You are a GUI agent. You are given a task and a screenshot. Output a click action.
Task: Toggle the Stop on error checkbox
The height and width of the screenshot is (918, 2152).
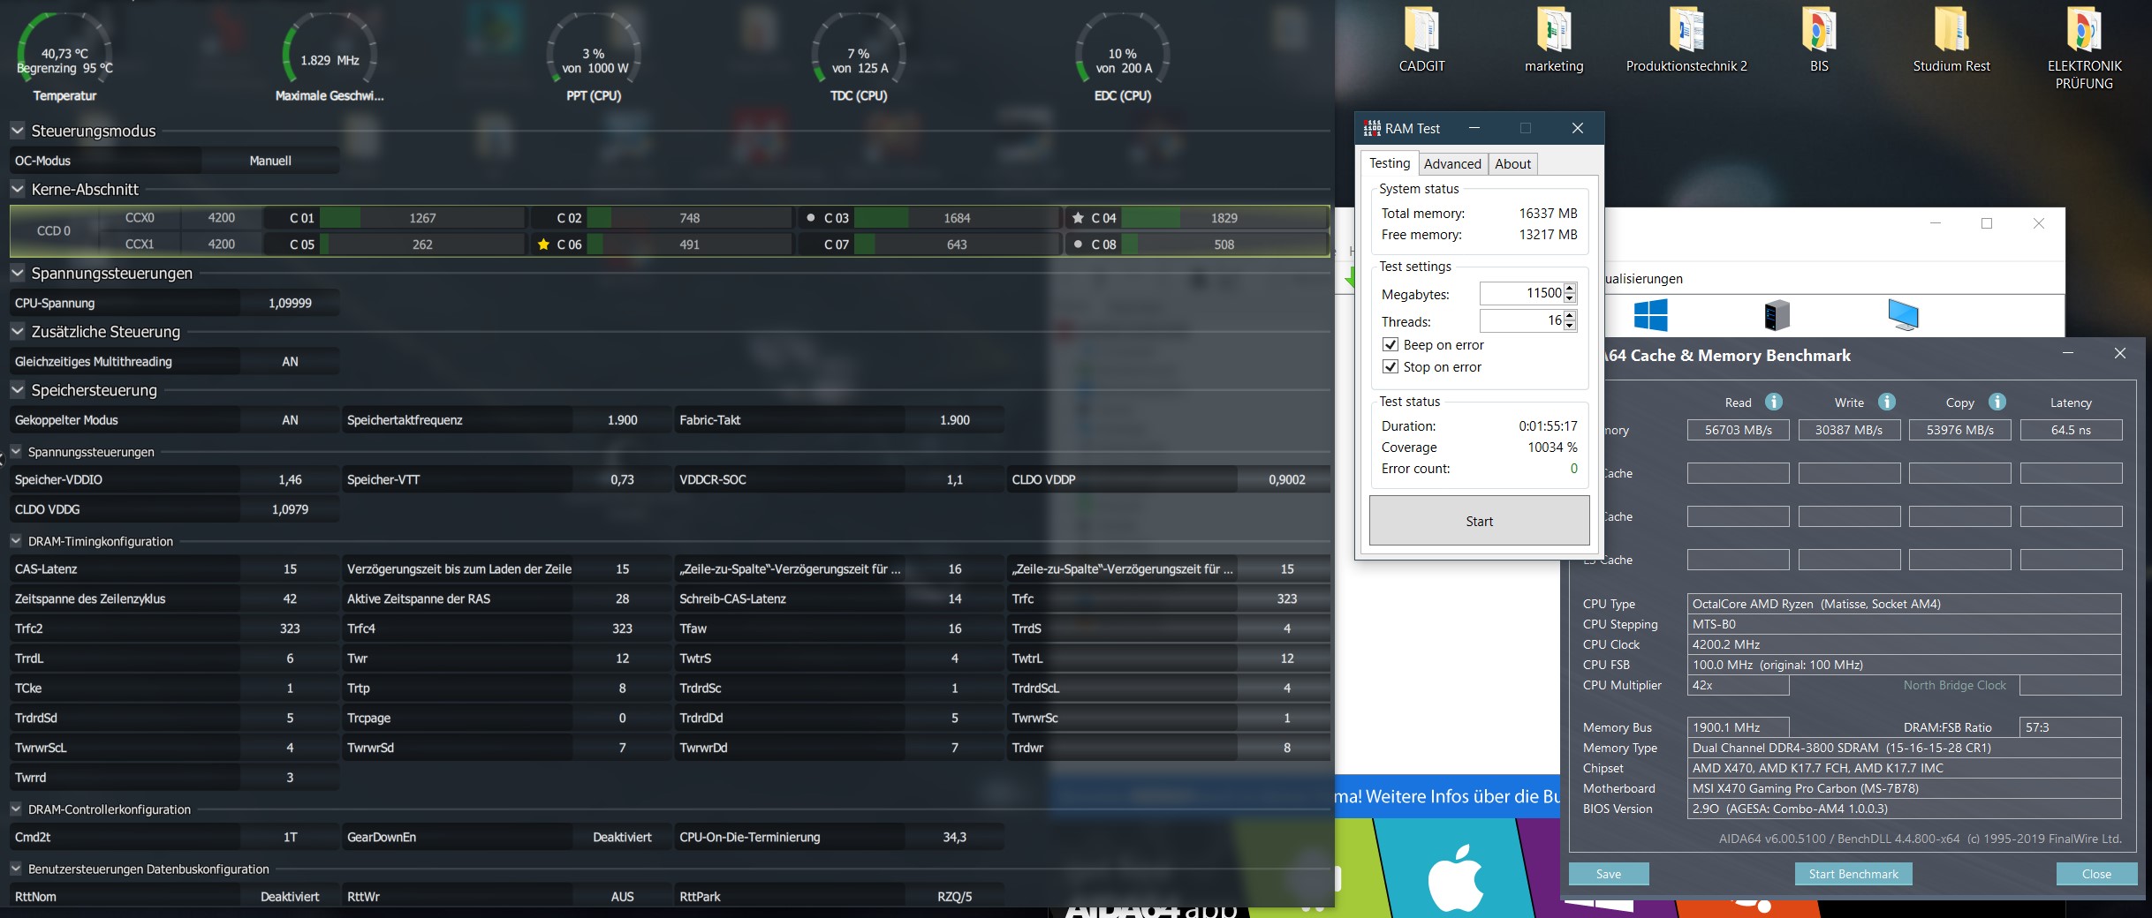pos(1390,367)
